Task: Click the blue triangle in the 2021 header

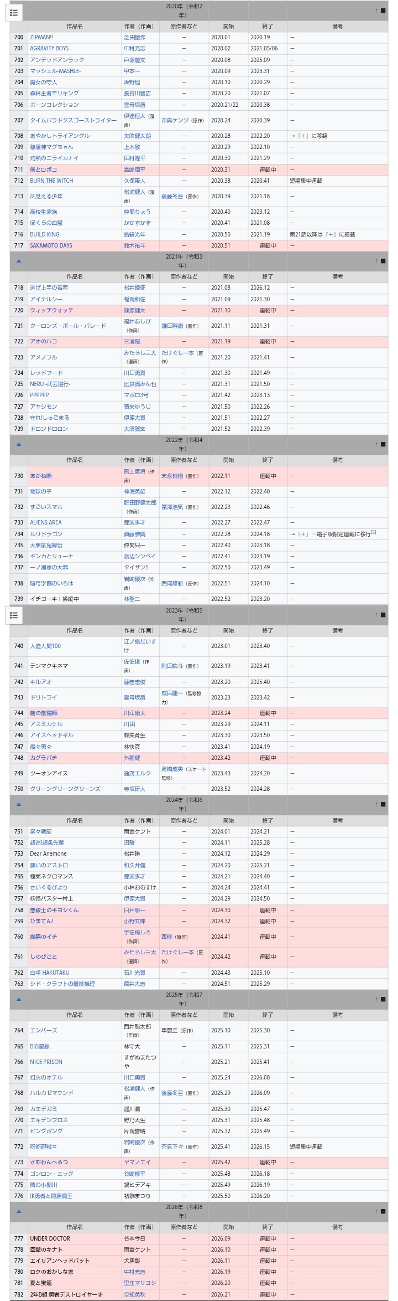Action: [19, 260]
